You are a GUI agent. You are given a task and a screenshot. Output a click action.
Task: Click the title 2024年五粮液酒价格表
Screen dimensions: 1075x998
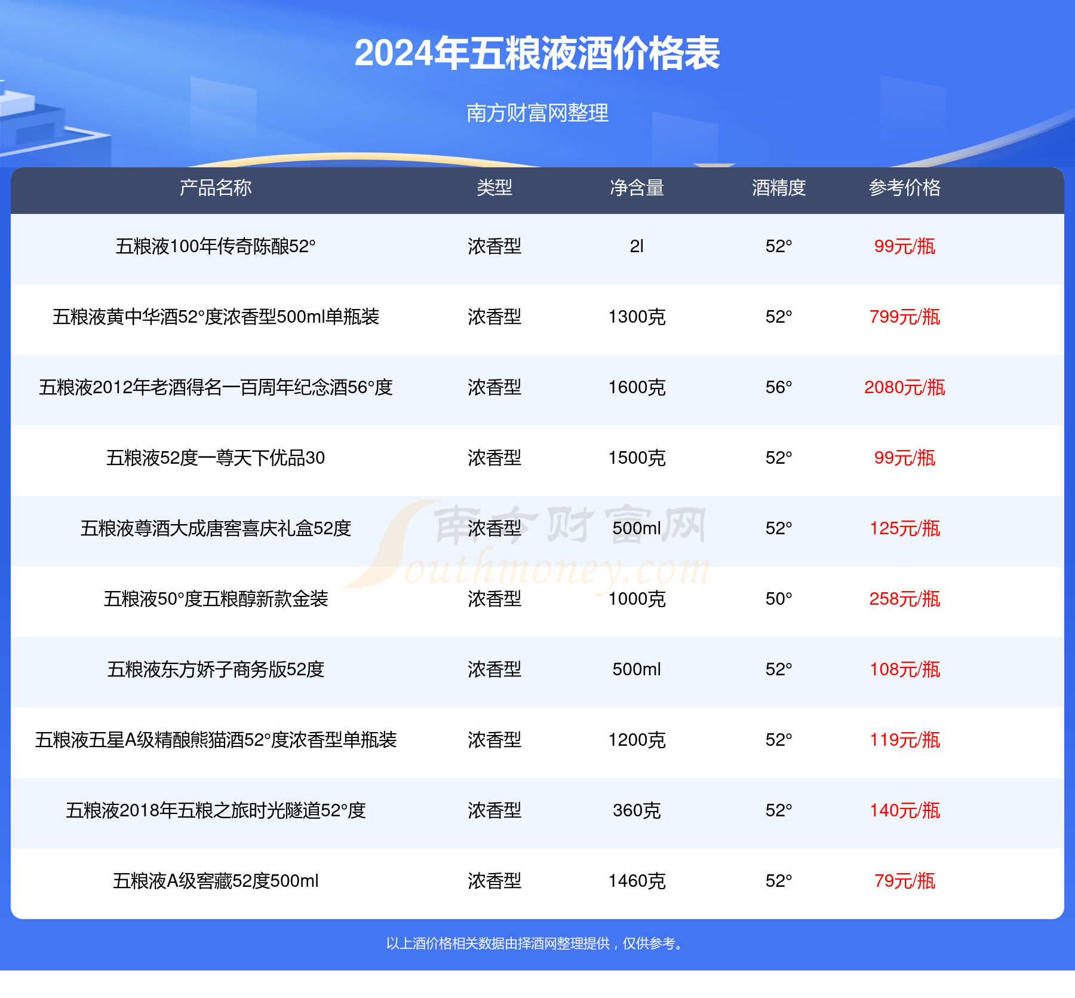click(537, 54)
